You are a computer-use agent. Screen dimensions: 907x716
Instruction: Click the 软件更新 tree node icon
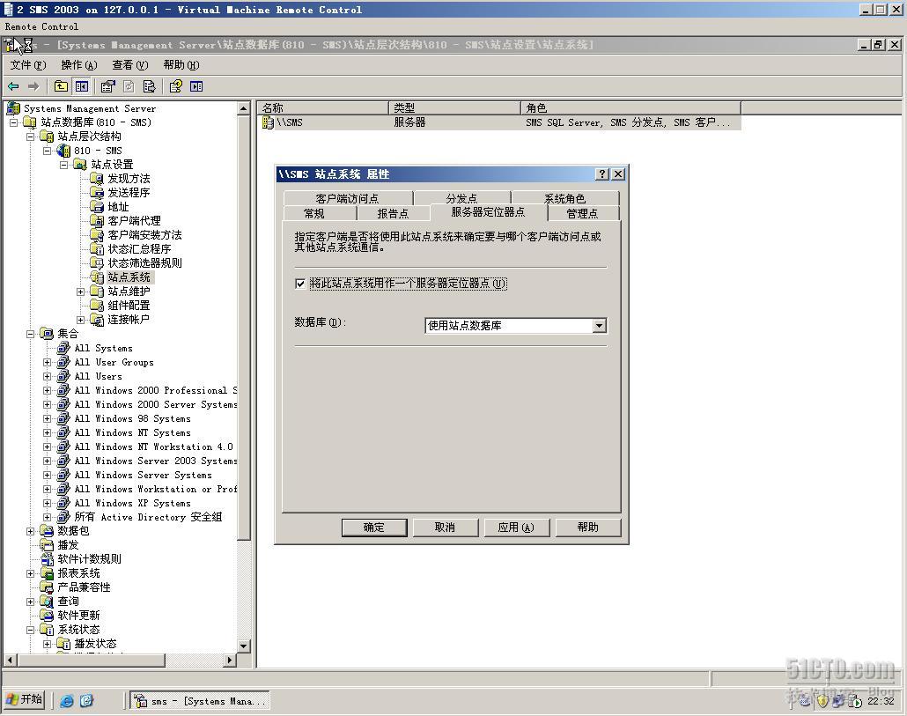pyautogui.click(x=47, y=616)
